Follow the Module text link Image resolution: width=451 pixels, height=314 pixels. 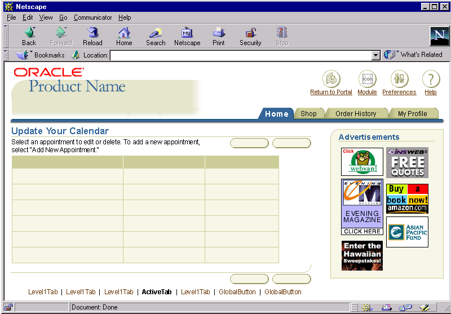tap(368, 92)
